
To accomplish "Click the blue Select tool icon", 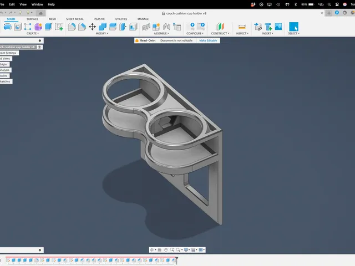I will pyautogui.click(x=293, y=27).
